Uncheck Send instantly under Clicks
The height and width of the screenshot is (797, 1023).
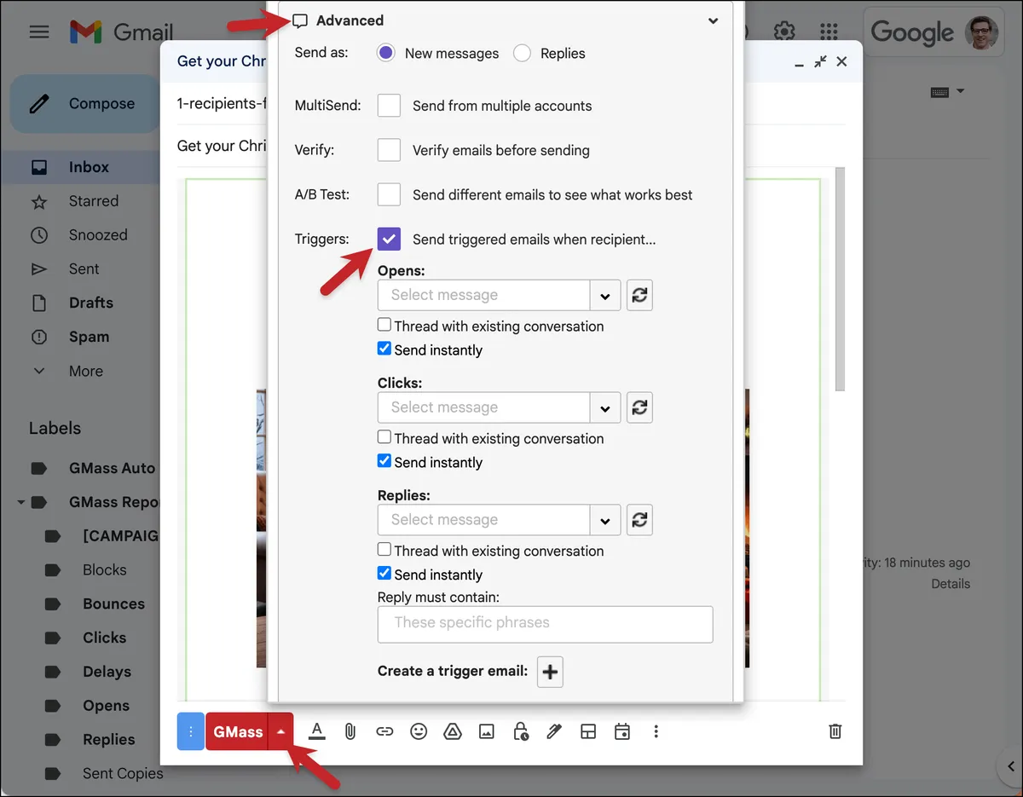pos(384,461)
